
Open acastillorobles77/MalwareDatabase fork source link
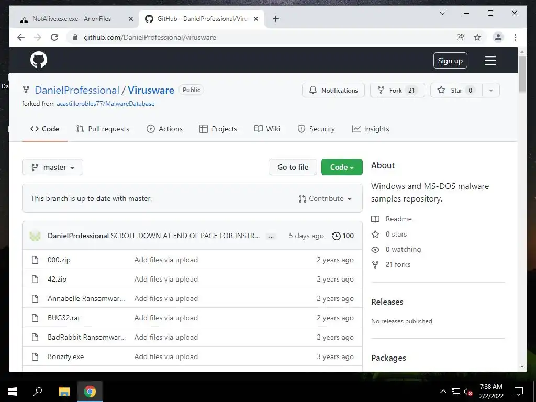(106, 104)
